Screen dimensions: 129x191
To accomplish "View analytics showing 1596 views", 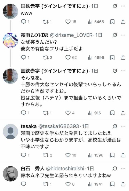I will 96,155.
